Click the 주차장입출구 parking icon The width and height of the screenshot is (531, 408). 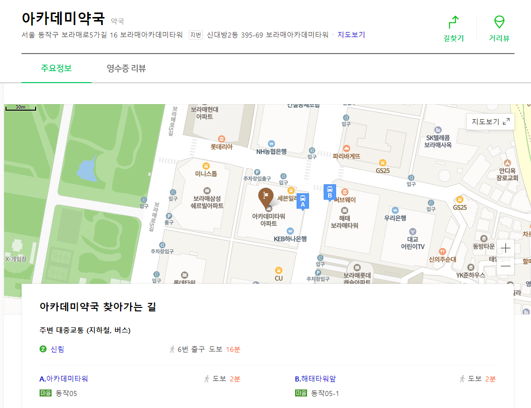point(257,173)
